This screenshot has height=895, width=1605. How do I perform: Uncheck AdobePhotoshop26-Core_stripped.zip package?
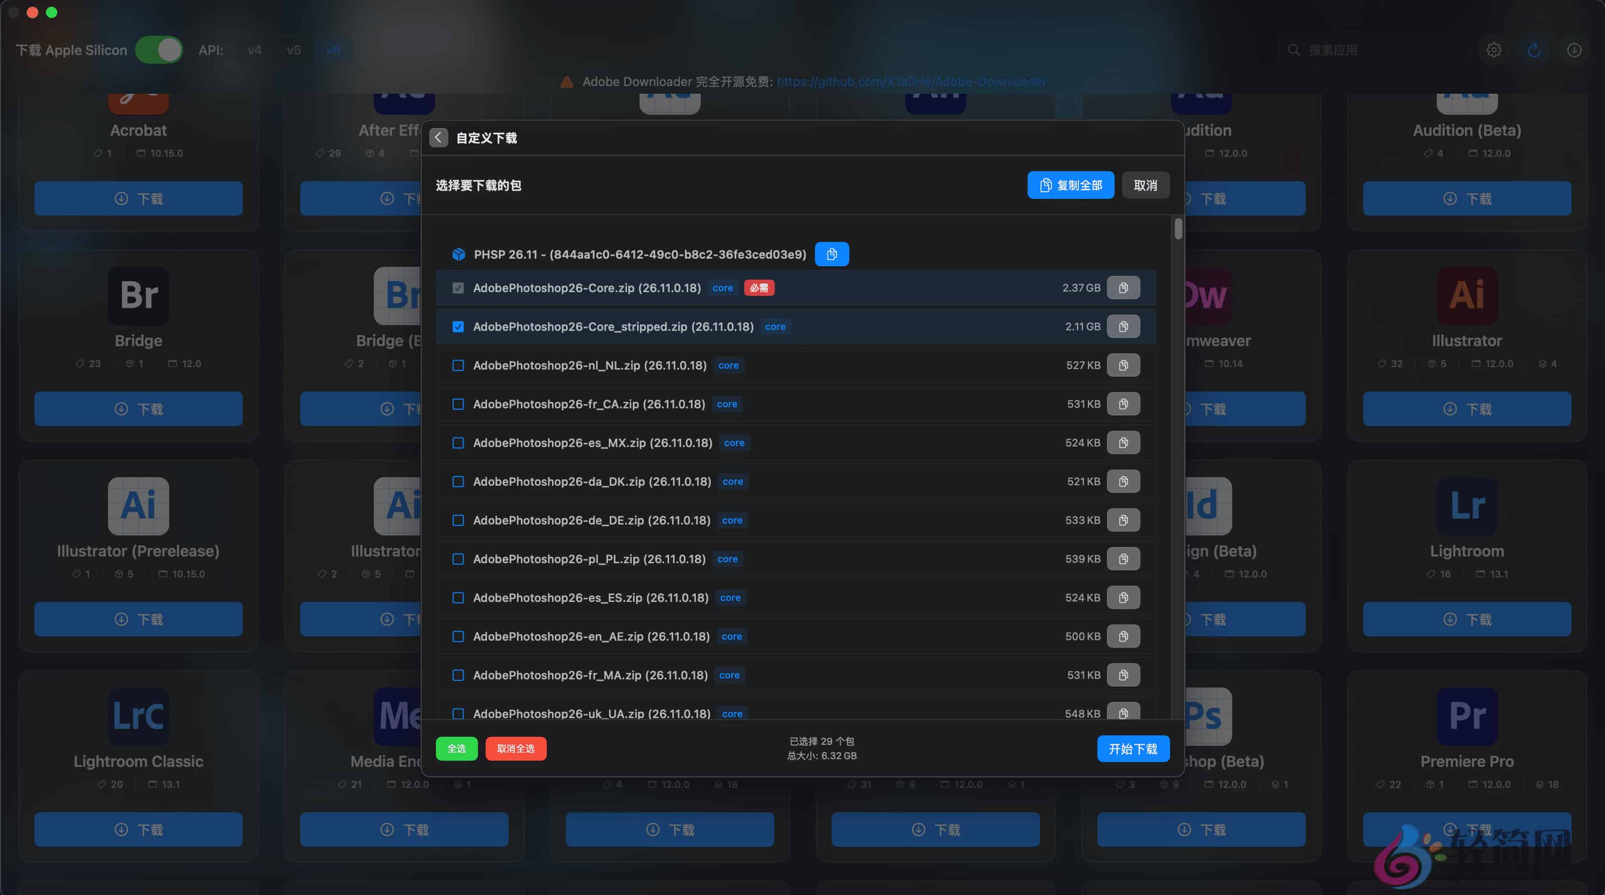pyautogui.click(x=458, y=326)
